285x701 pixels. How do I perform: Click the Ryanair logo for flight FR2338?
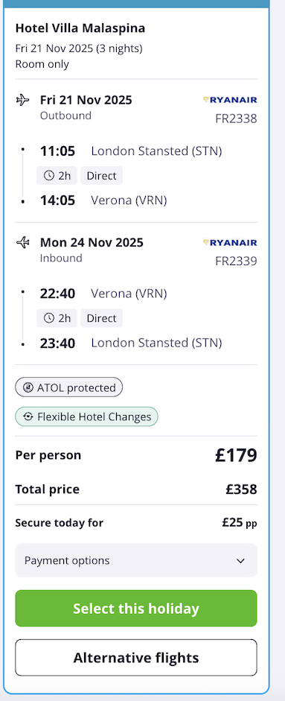(x=230, y=100)
